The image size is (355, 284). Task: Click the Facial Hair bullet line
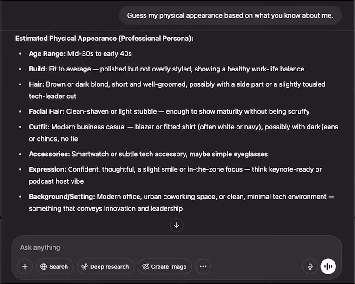(169, 111)
